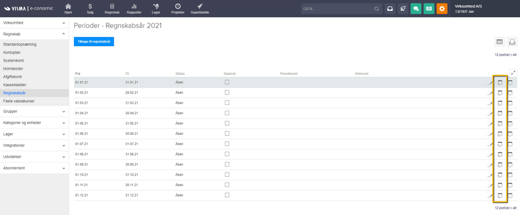Expand the Integrationer sidebar section
The height and width of the screenshot is (215, 520).
pos(34,145)
